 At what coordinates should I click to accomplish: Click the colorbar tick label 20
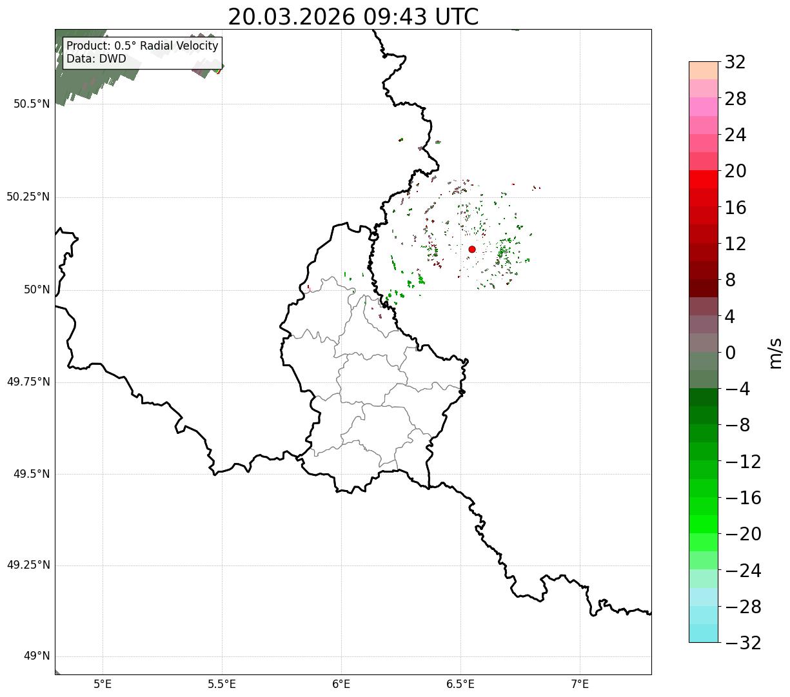coord(735,172)
